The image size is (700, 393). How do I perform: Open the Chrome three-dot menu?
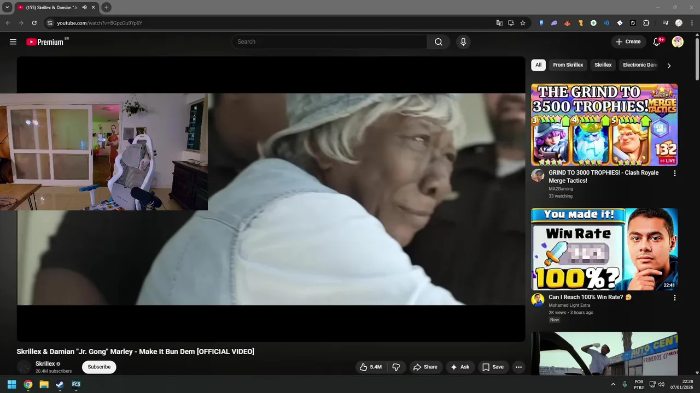tap(692, 23)
